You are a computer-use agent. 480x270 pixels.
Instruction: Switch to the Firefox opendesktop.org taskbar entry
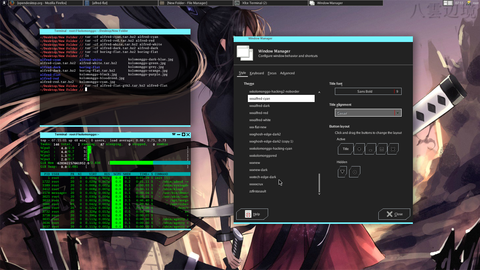coord(45,3)
